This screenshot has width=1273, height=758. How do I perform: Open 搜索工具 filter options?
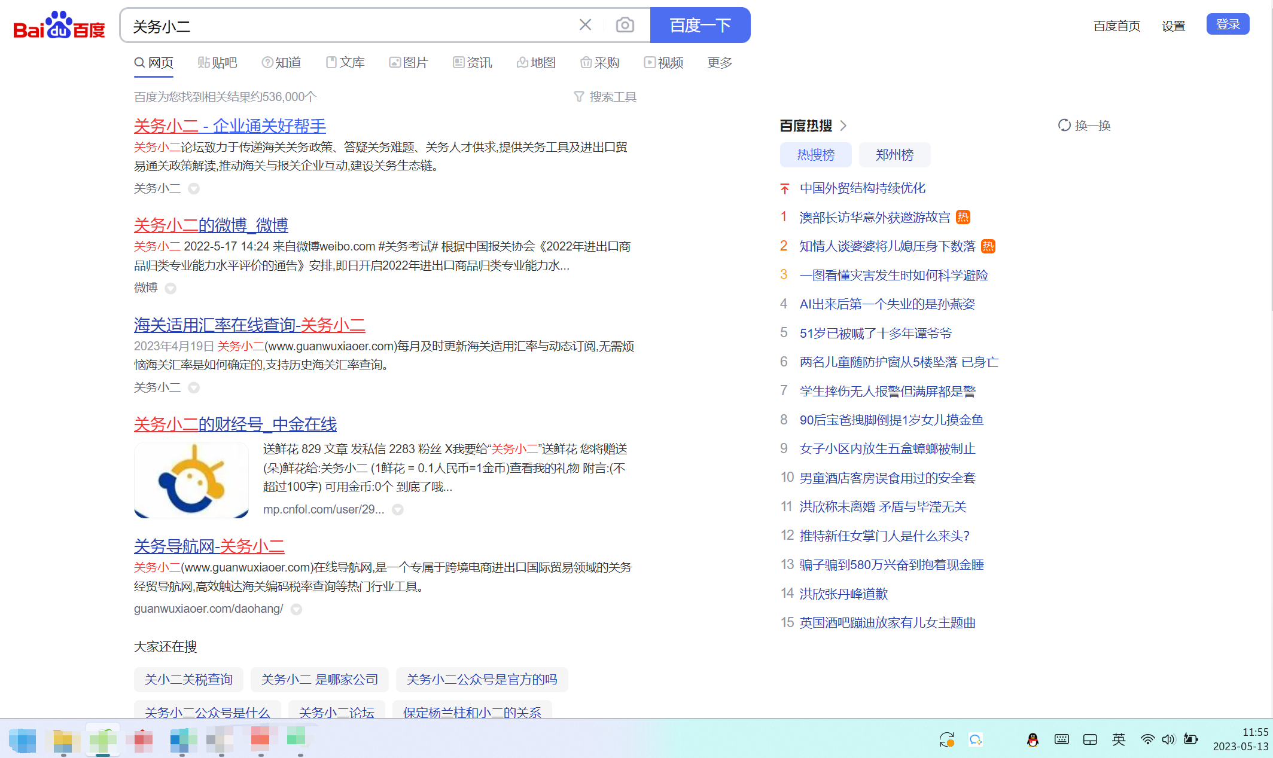tap(605, 97)
